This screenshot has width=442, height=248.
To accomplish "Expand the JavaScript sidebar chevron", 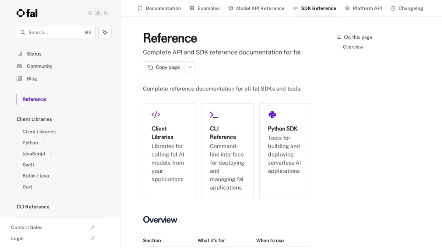I will coord(51,154).
